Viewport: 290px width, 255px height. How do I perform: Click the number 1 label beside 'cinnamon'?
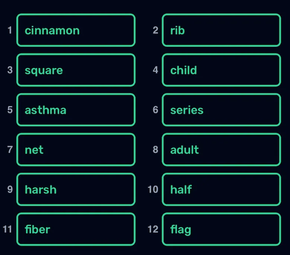coord(10,30)
